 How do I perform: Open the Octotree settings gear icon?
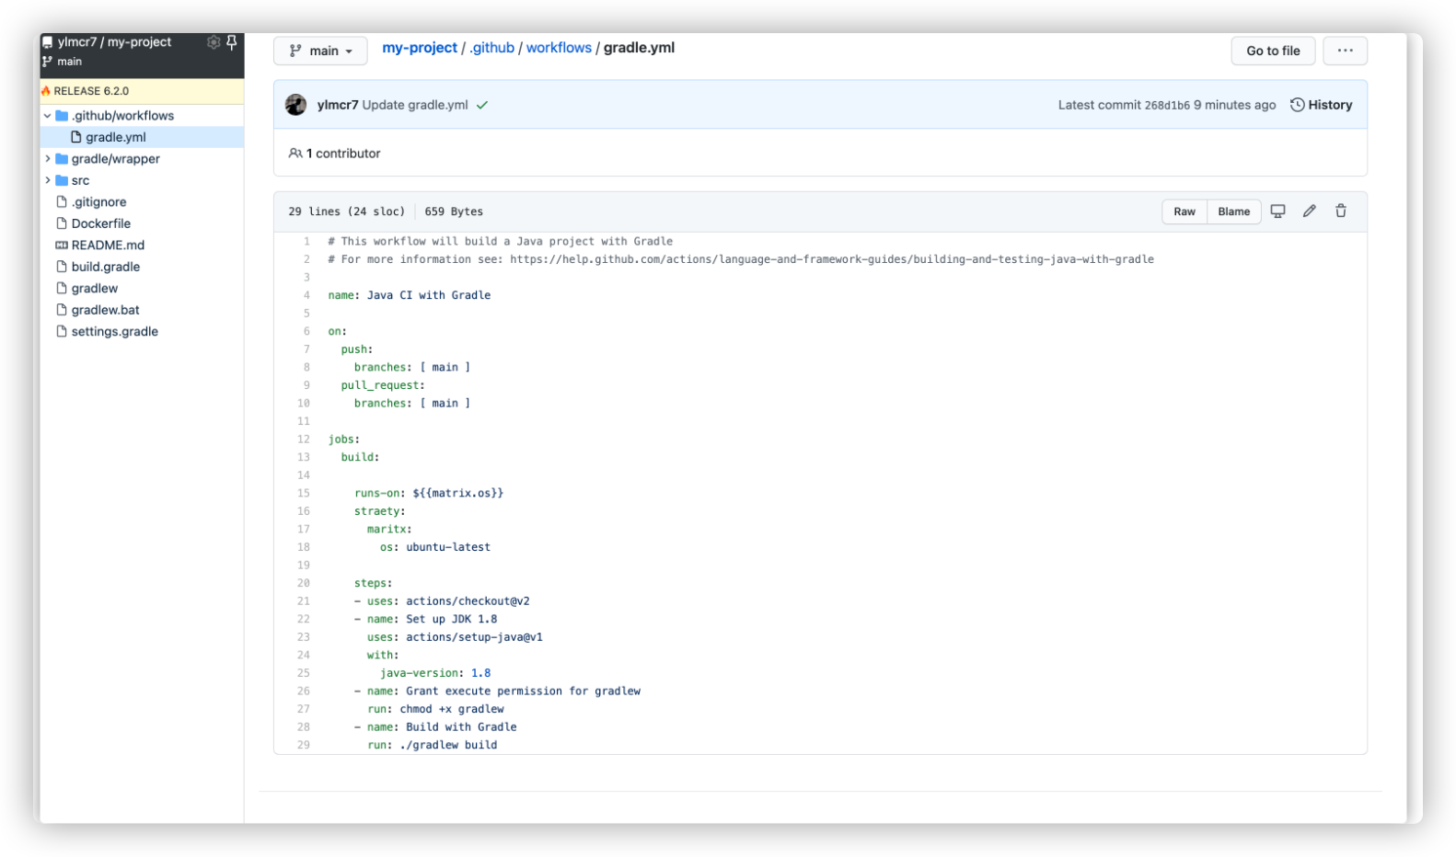coord(214,42)
